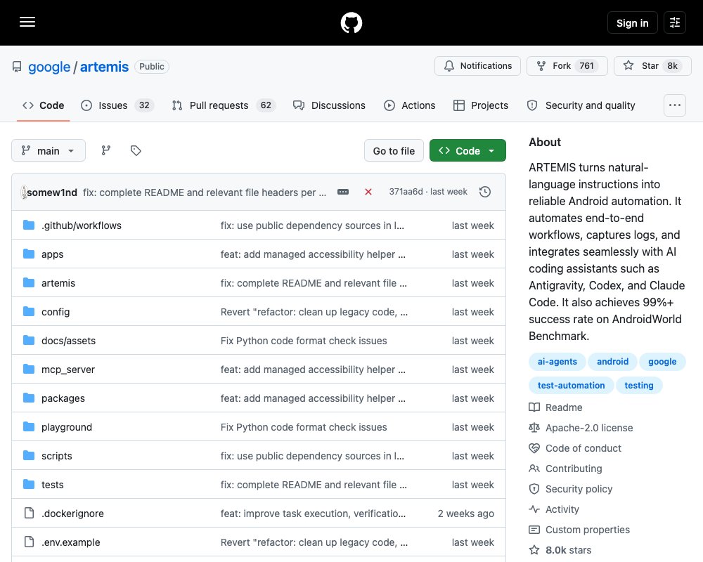Click the .env.example file icon

[29, 542]
